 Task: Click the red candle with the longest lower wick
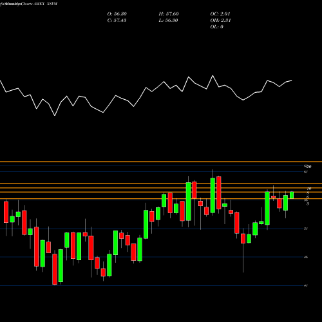pos(243,238)
